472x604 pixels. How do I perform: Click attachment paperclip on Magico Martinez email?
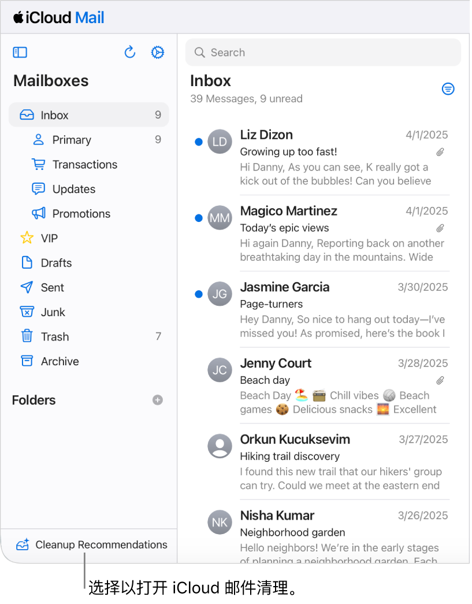click(x=440, y=228)
